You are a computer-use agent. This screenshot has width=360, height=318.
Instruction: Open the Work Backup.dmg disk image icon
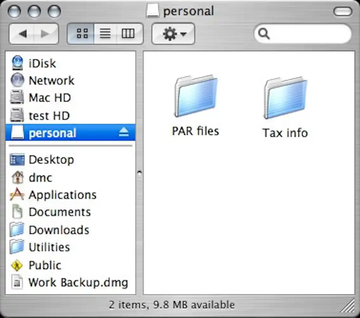(17, 282)
